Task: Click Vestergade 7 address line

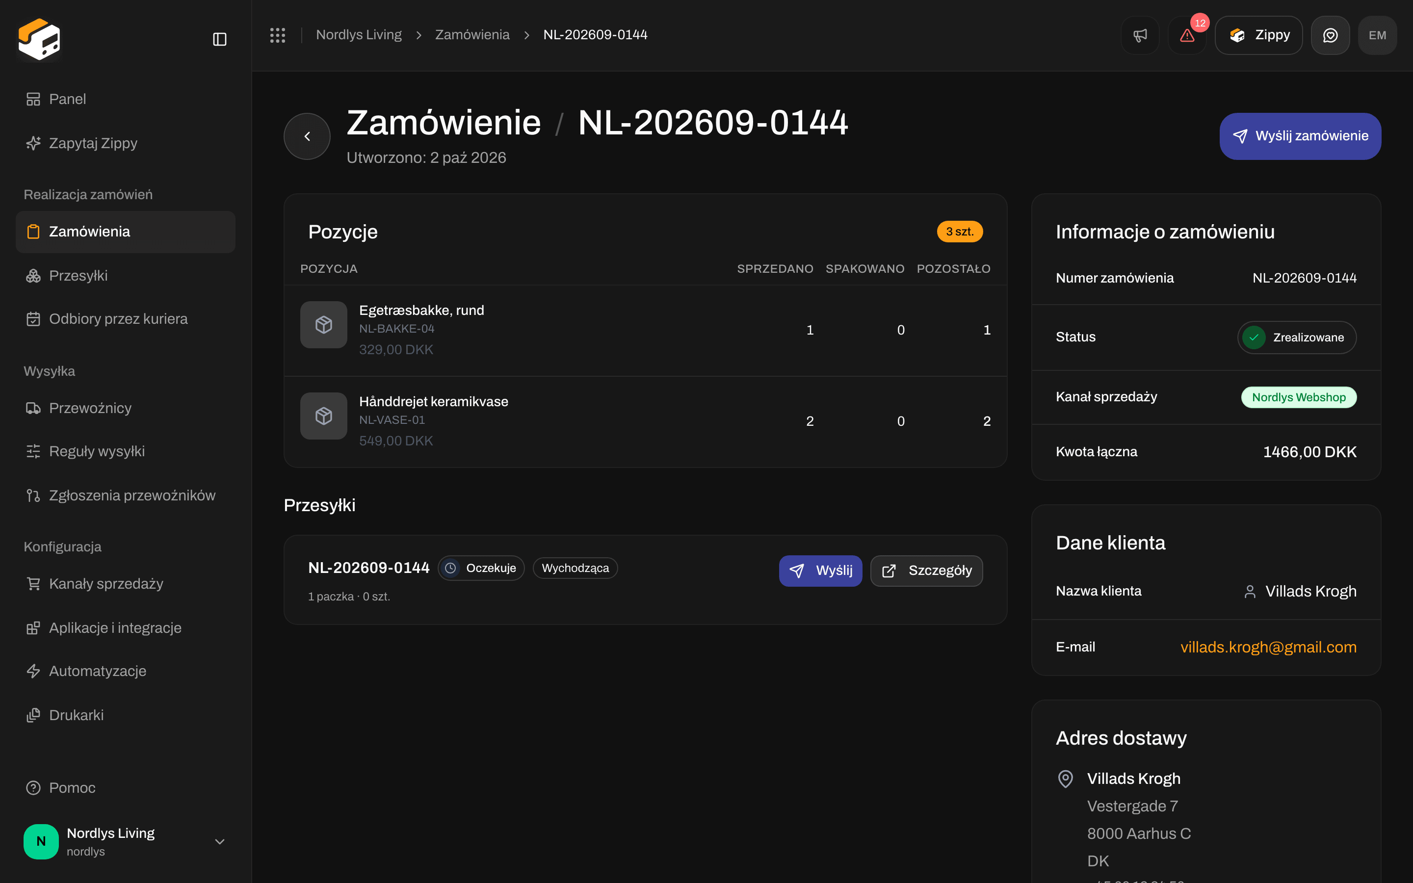Action: pos(1132,806)
